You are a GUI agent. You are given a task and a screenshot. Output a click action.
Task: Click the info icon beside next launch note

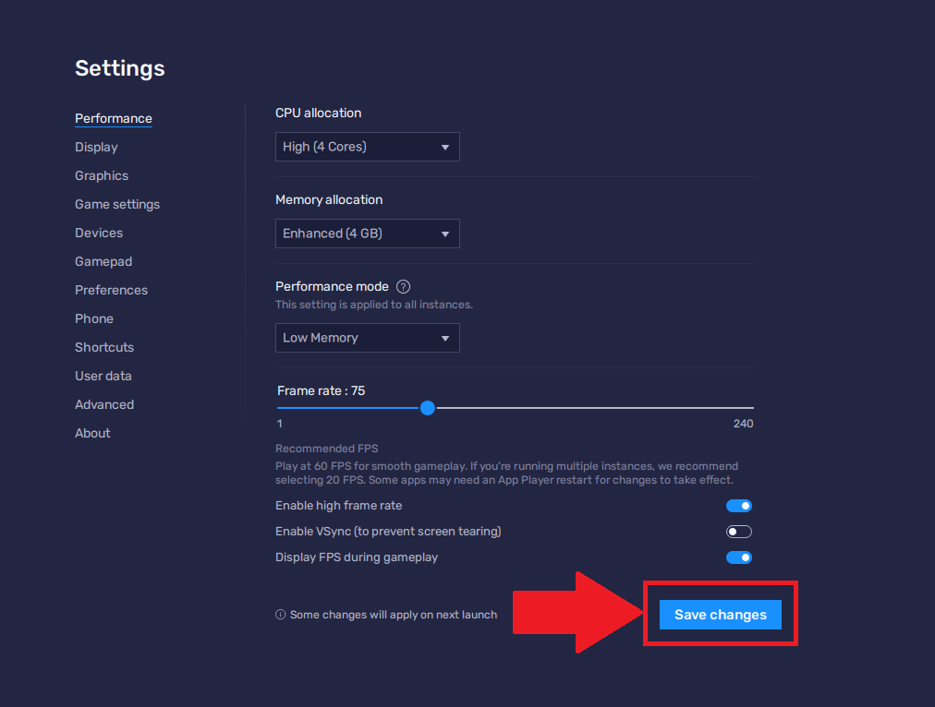tap(280, 615)
